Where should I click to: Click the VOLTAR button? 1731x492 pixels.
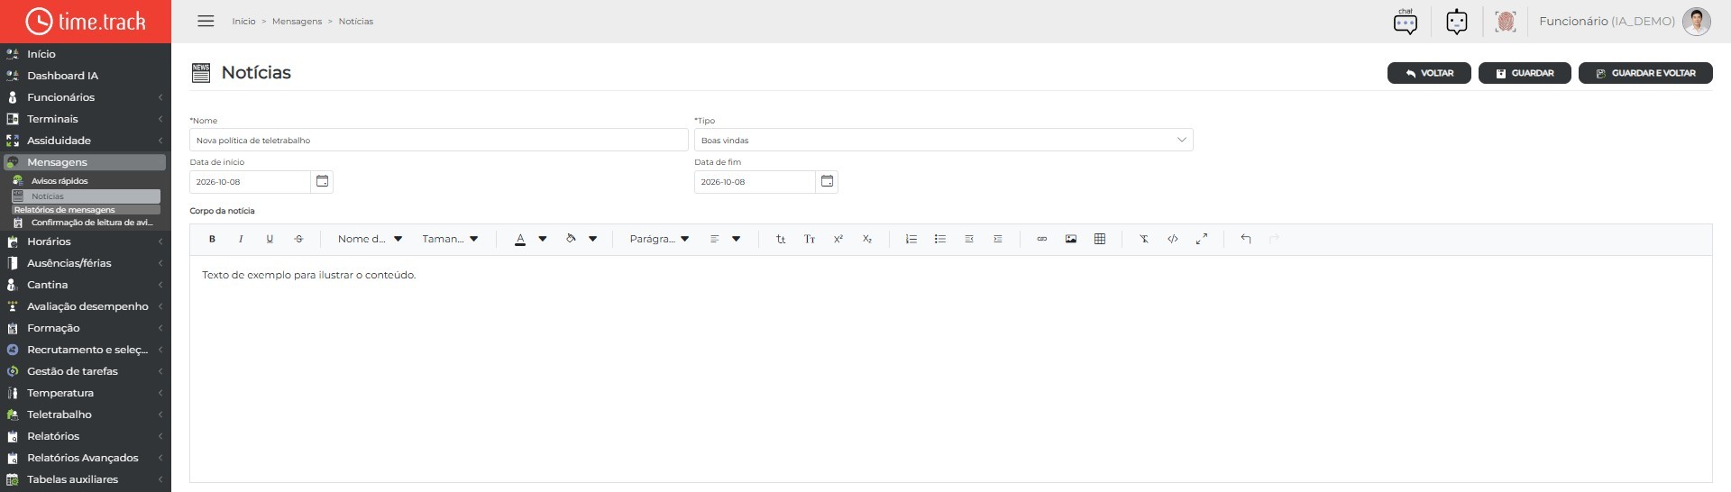[x=1429, y=73]
